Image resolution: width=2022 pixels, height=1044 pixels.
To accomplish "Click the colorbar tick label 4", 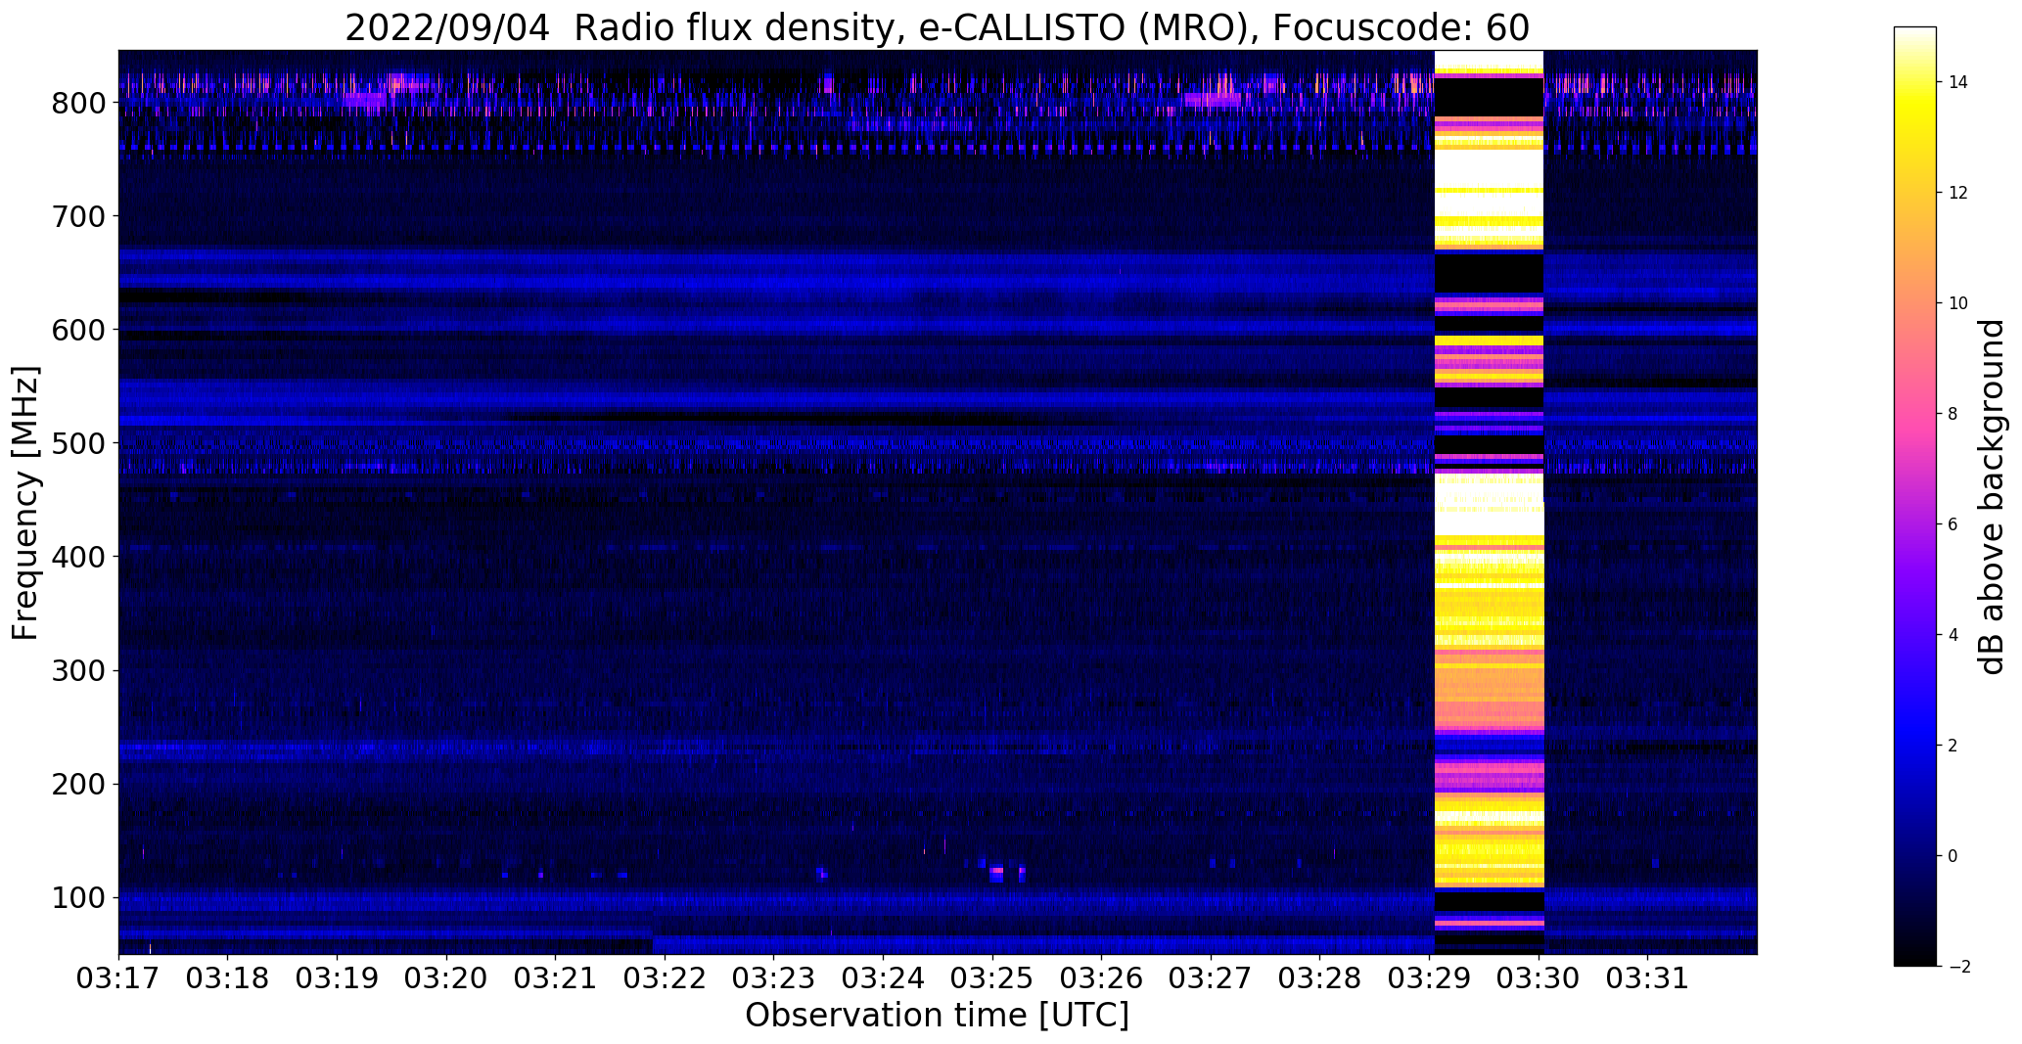I will (1953, 635).
